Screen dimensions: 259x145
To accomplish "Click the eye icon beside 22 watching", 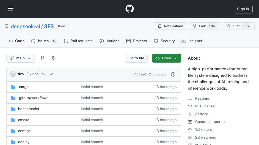I will (190, 137).
